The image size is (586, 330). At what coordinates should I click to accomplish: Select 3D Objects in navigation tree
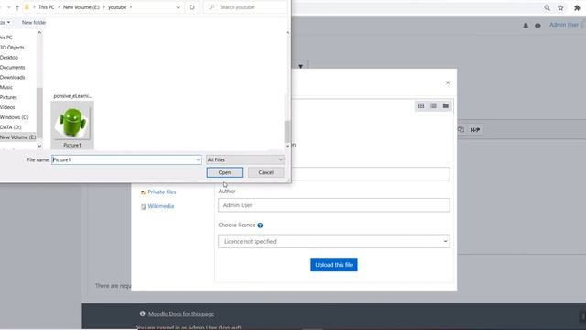(x=12, y=48)
